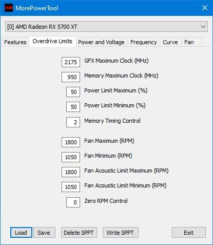Viewport: 213px width, 245px height.
Task: Click the 'Memory Maximum Clock (MHz)' label
Action: 121,76
